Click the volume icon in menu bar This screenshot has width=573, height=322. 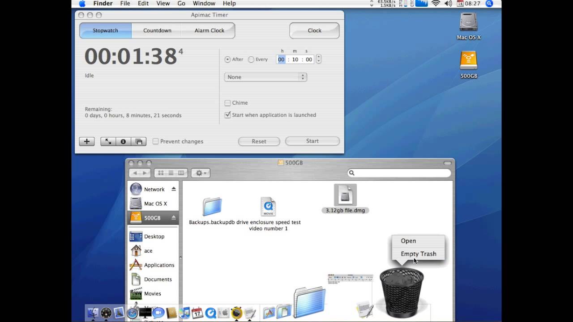(x=449, y=4)
